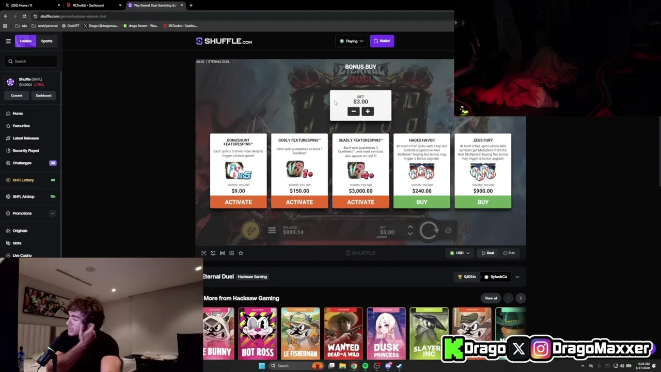
Task: Adjust in-game bet with arrow stepper
Action: (410, 230)
